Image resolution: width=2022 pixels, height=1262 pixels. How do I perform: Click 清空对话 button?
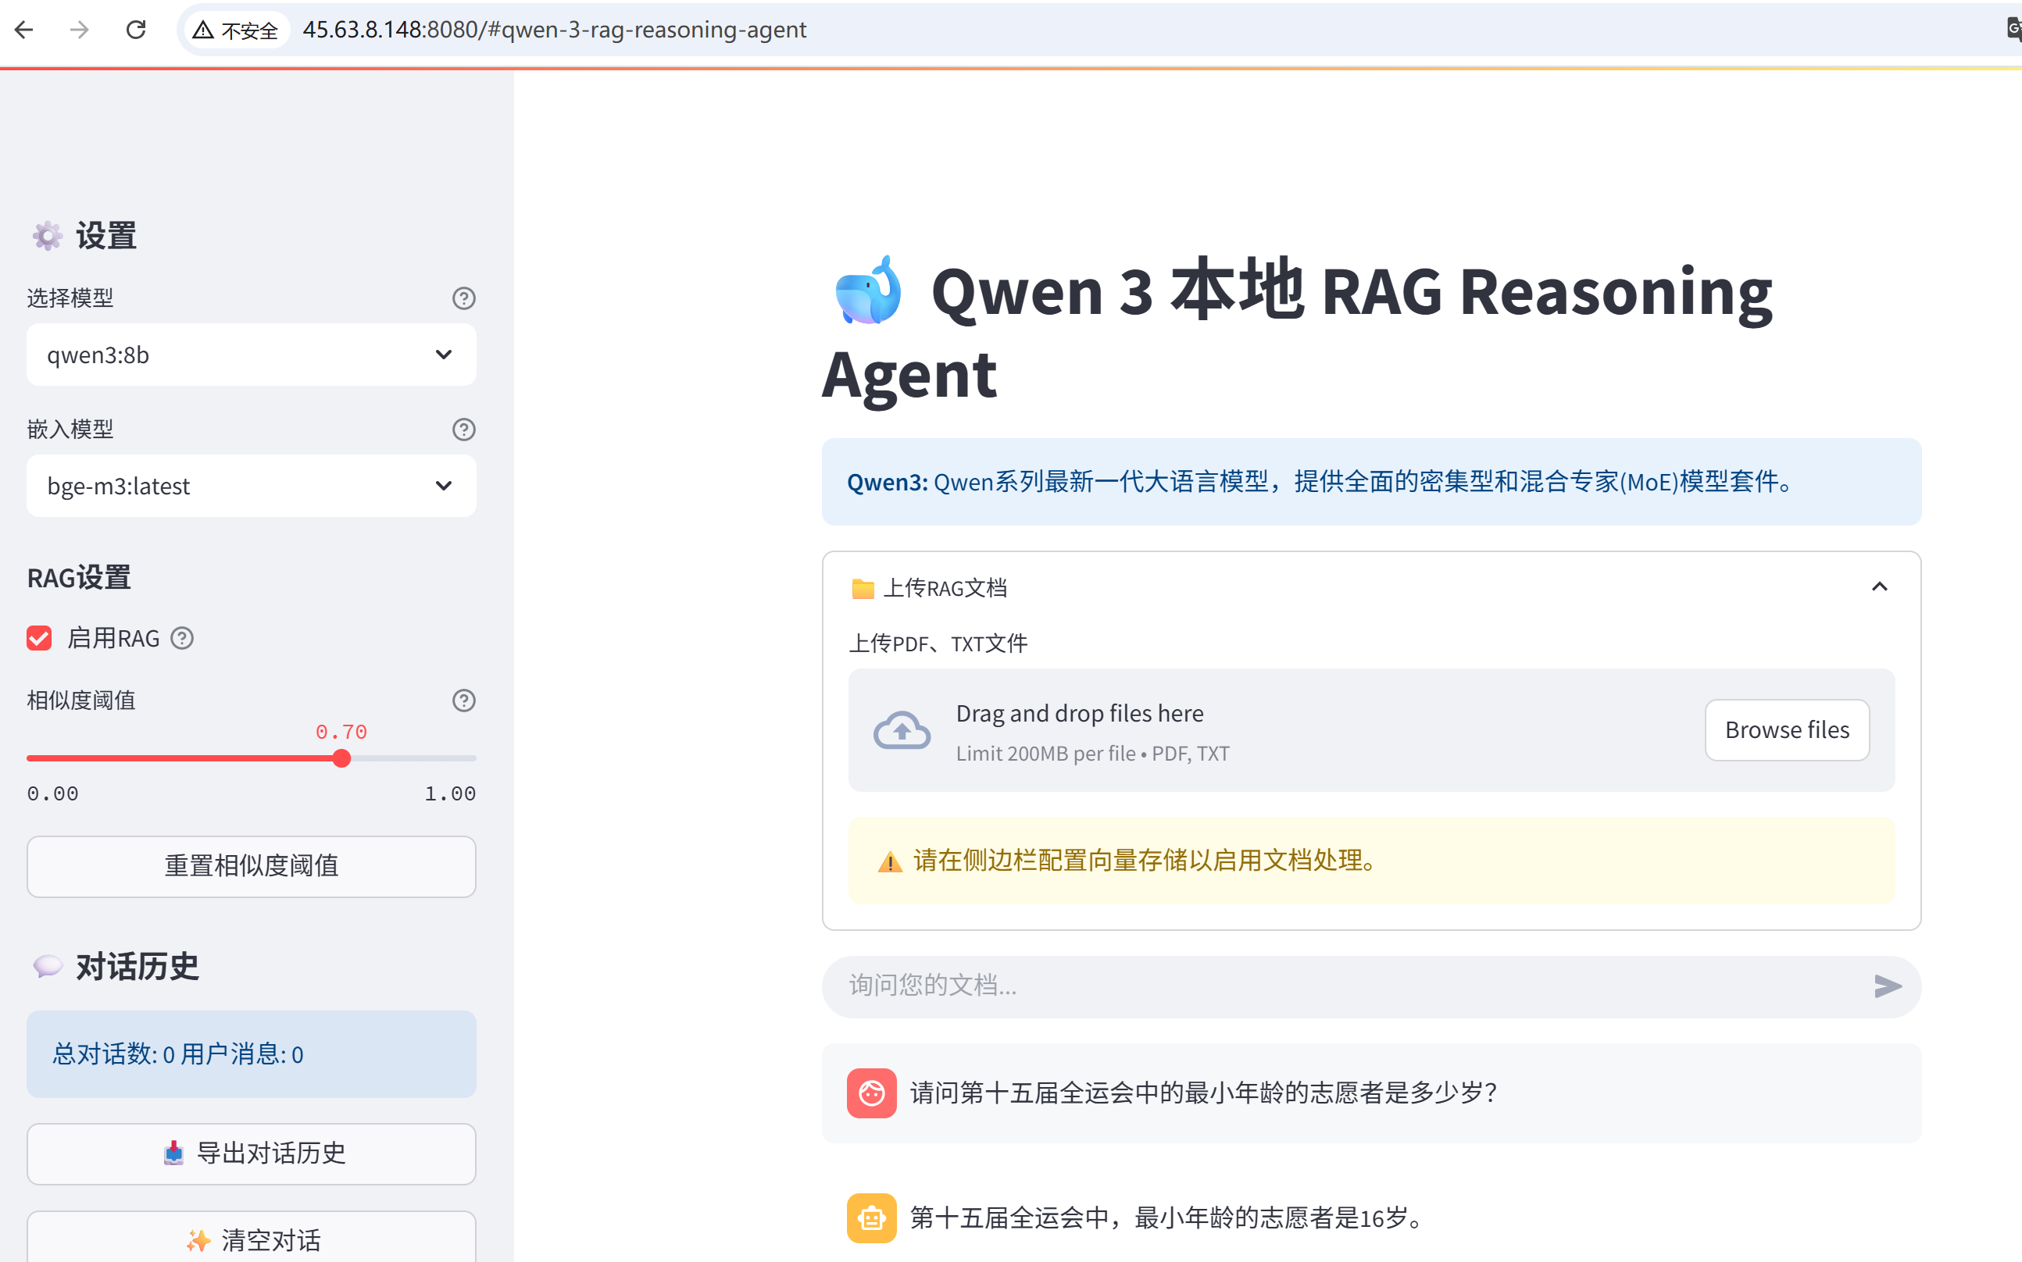pyautogui.click(x=252, y=1239)
